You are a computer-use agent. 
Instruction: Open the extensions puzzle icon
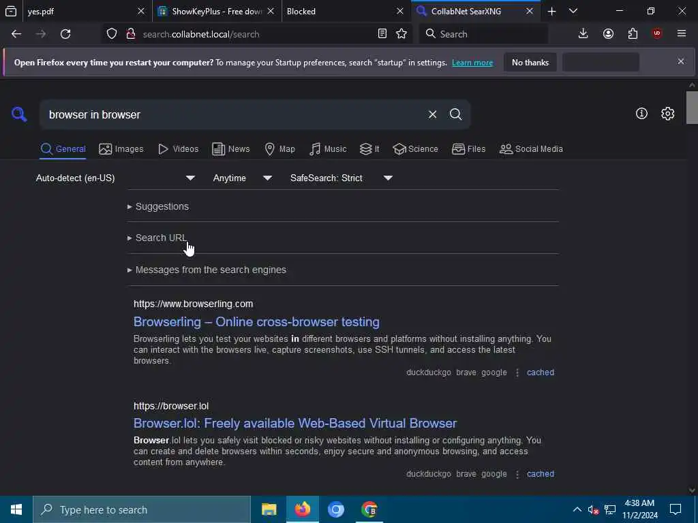[633, 34]
